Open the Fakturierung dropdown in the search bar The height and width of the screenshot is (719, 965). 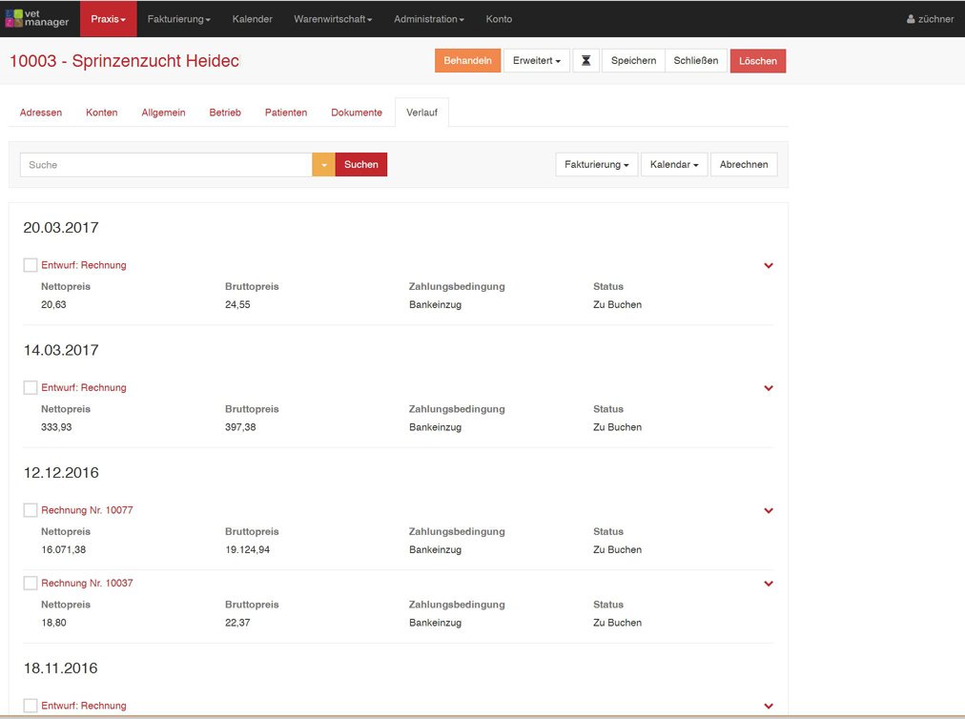point(596,165)
